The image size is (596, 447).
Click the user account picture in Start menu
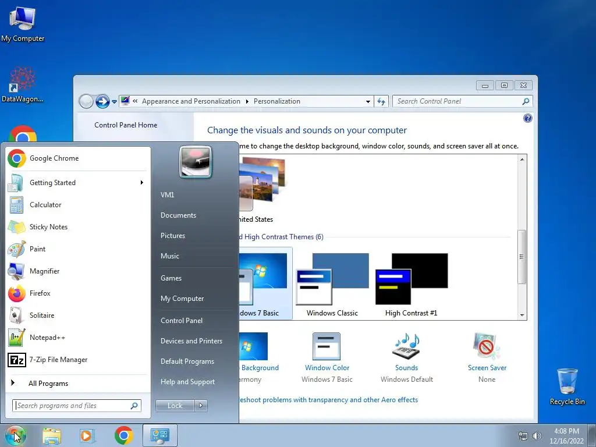[x=195, y=162]
